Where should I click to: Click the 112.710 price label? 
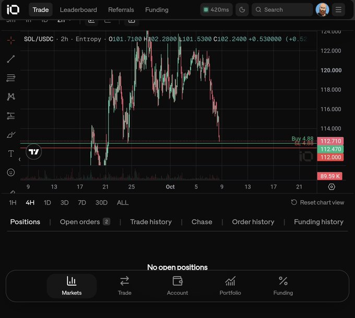330,141
